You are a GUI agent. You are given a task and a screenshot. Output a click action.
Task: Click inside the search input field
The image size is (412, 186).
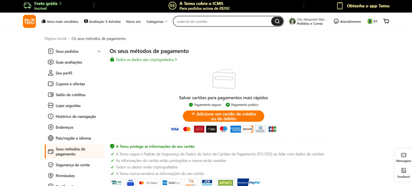pos(221,21)
